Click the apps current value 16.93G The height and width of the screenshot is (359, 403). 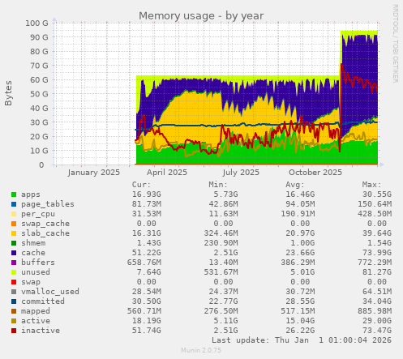[147, 194]
